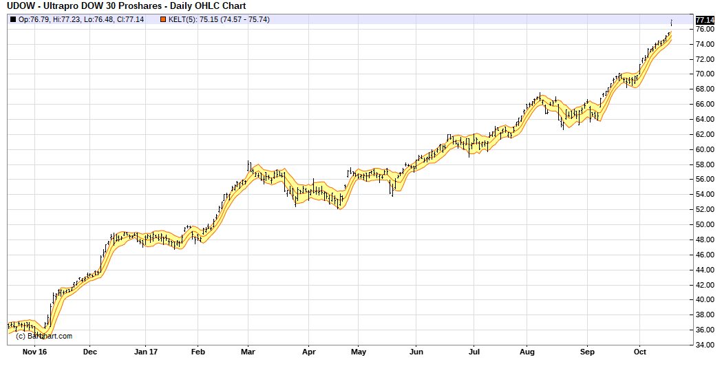The image size is (722, 373).
Task: Click the Aug label on the date axis
Action: [527, 351]
